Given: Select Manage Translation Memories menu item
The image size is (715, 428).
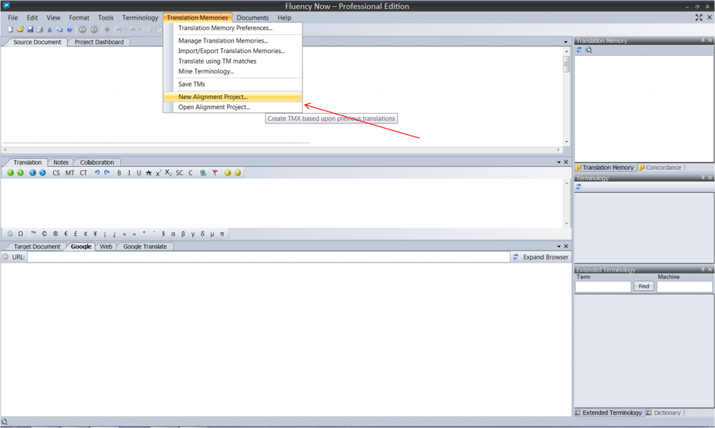Looking at the screenshot, I should (x=233, y=40).
